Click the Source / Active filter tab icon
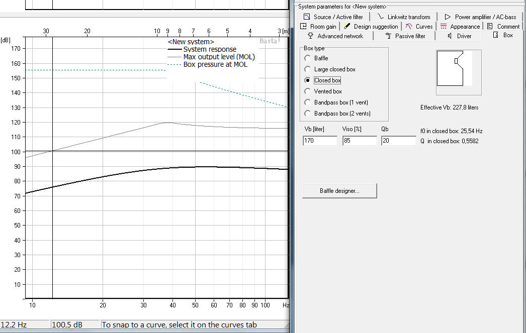The width and height of the screenshot is (526, 333). pos(307,17)
